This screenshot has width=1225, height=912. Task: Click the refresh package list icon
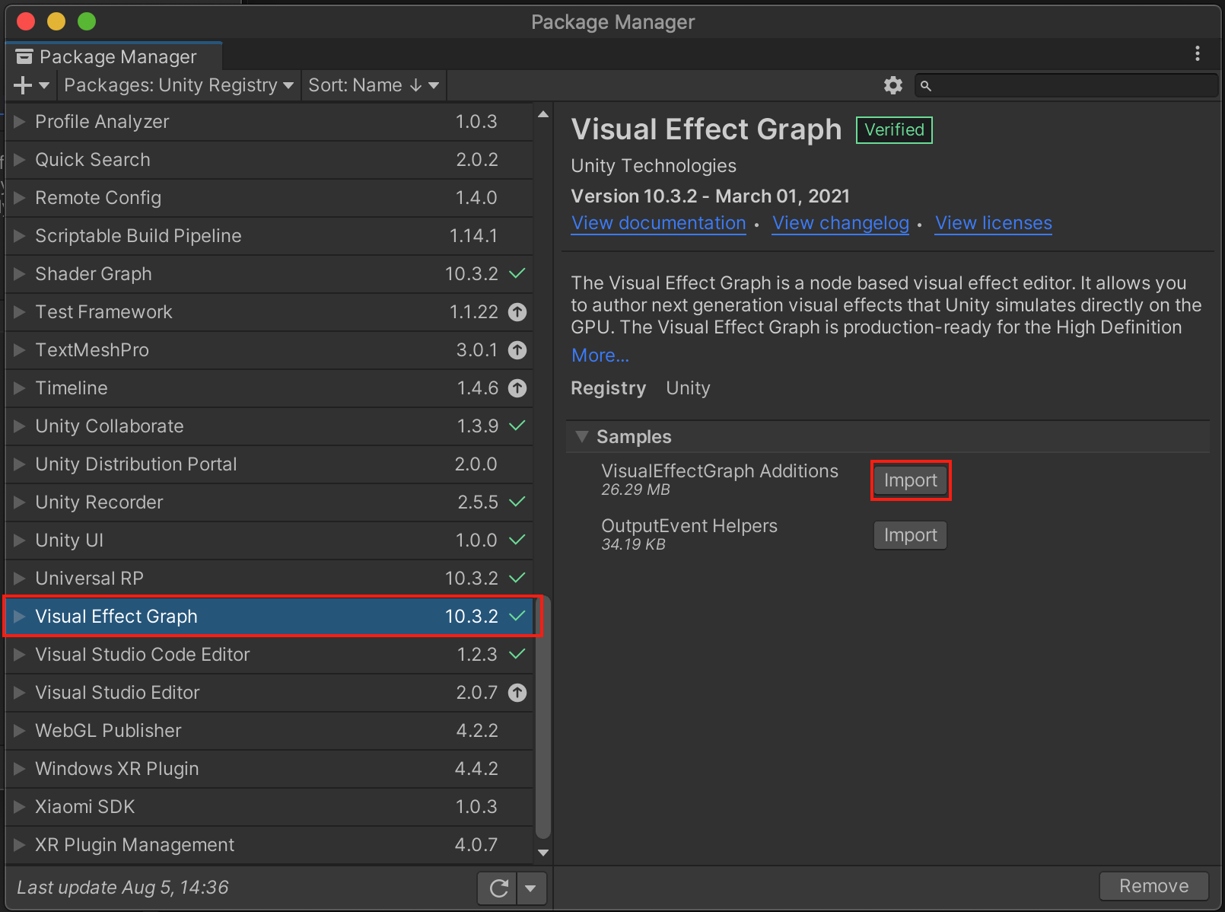498,888
